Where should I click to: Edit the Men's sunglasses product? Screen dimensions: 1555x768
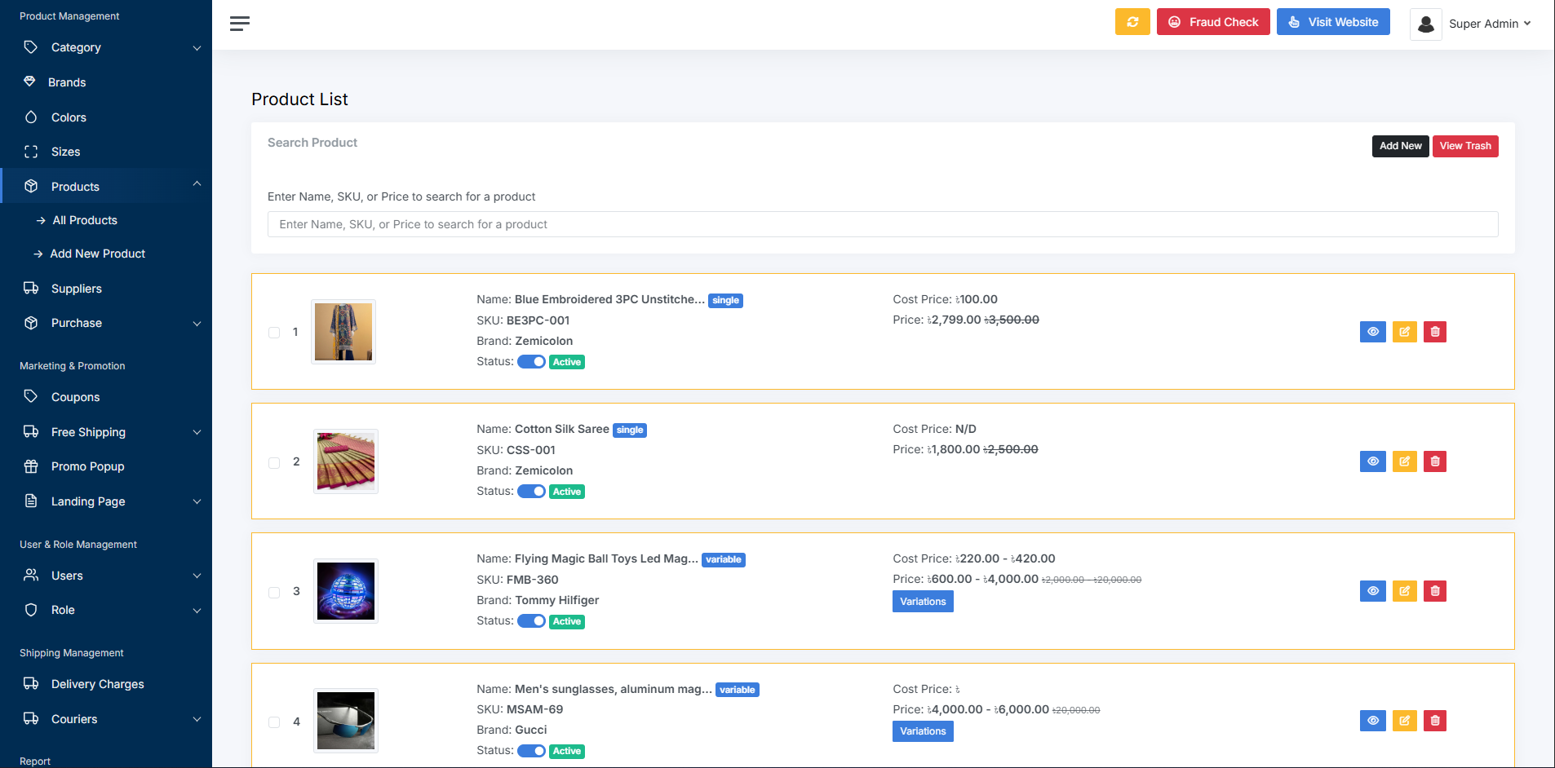pos(1404,721)
